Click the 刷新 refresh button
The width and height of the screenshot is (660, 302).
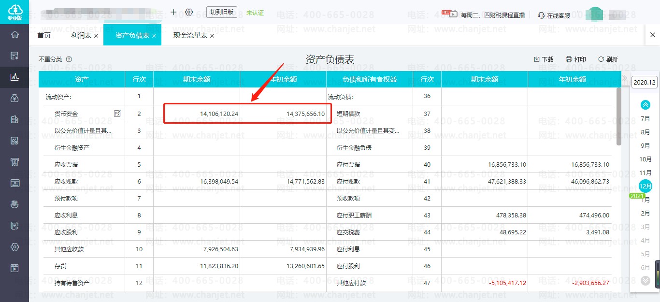pos(608,59)
